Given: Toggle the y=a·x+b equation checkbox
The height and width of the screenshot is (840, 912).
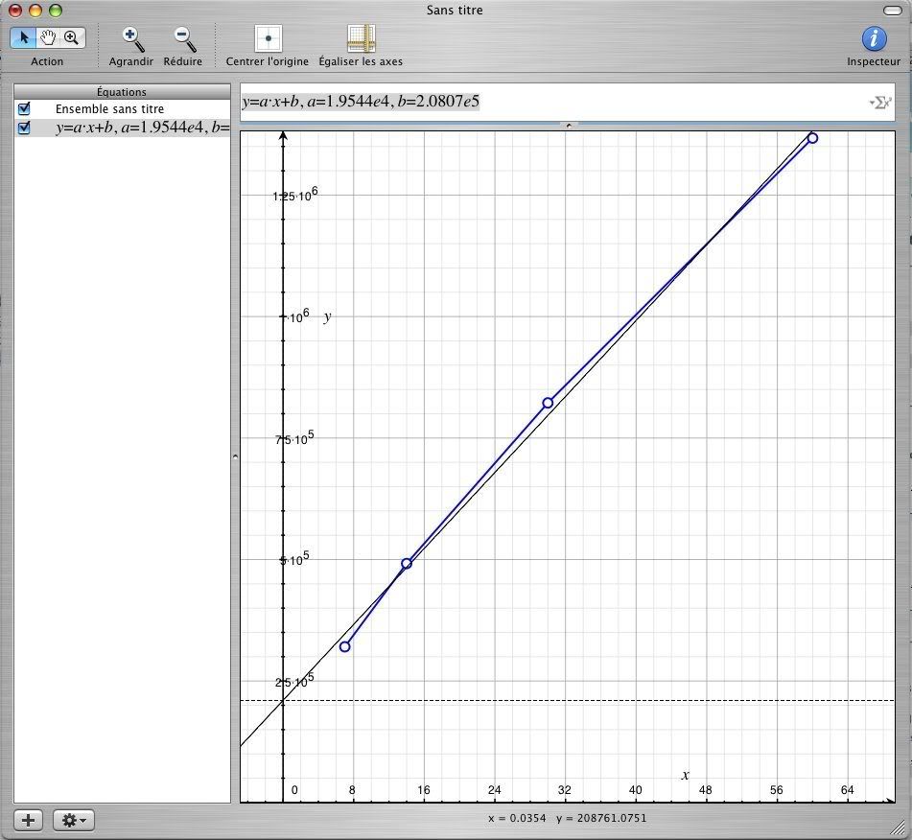Looking at the screenshot, I should 25,128.
